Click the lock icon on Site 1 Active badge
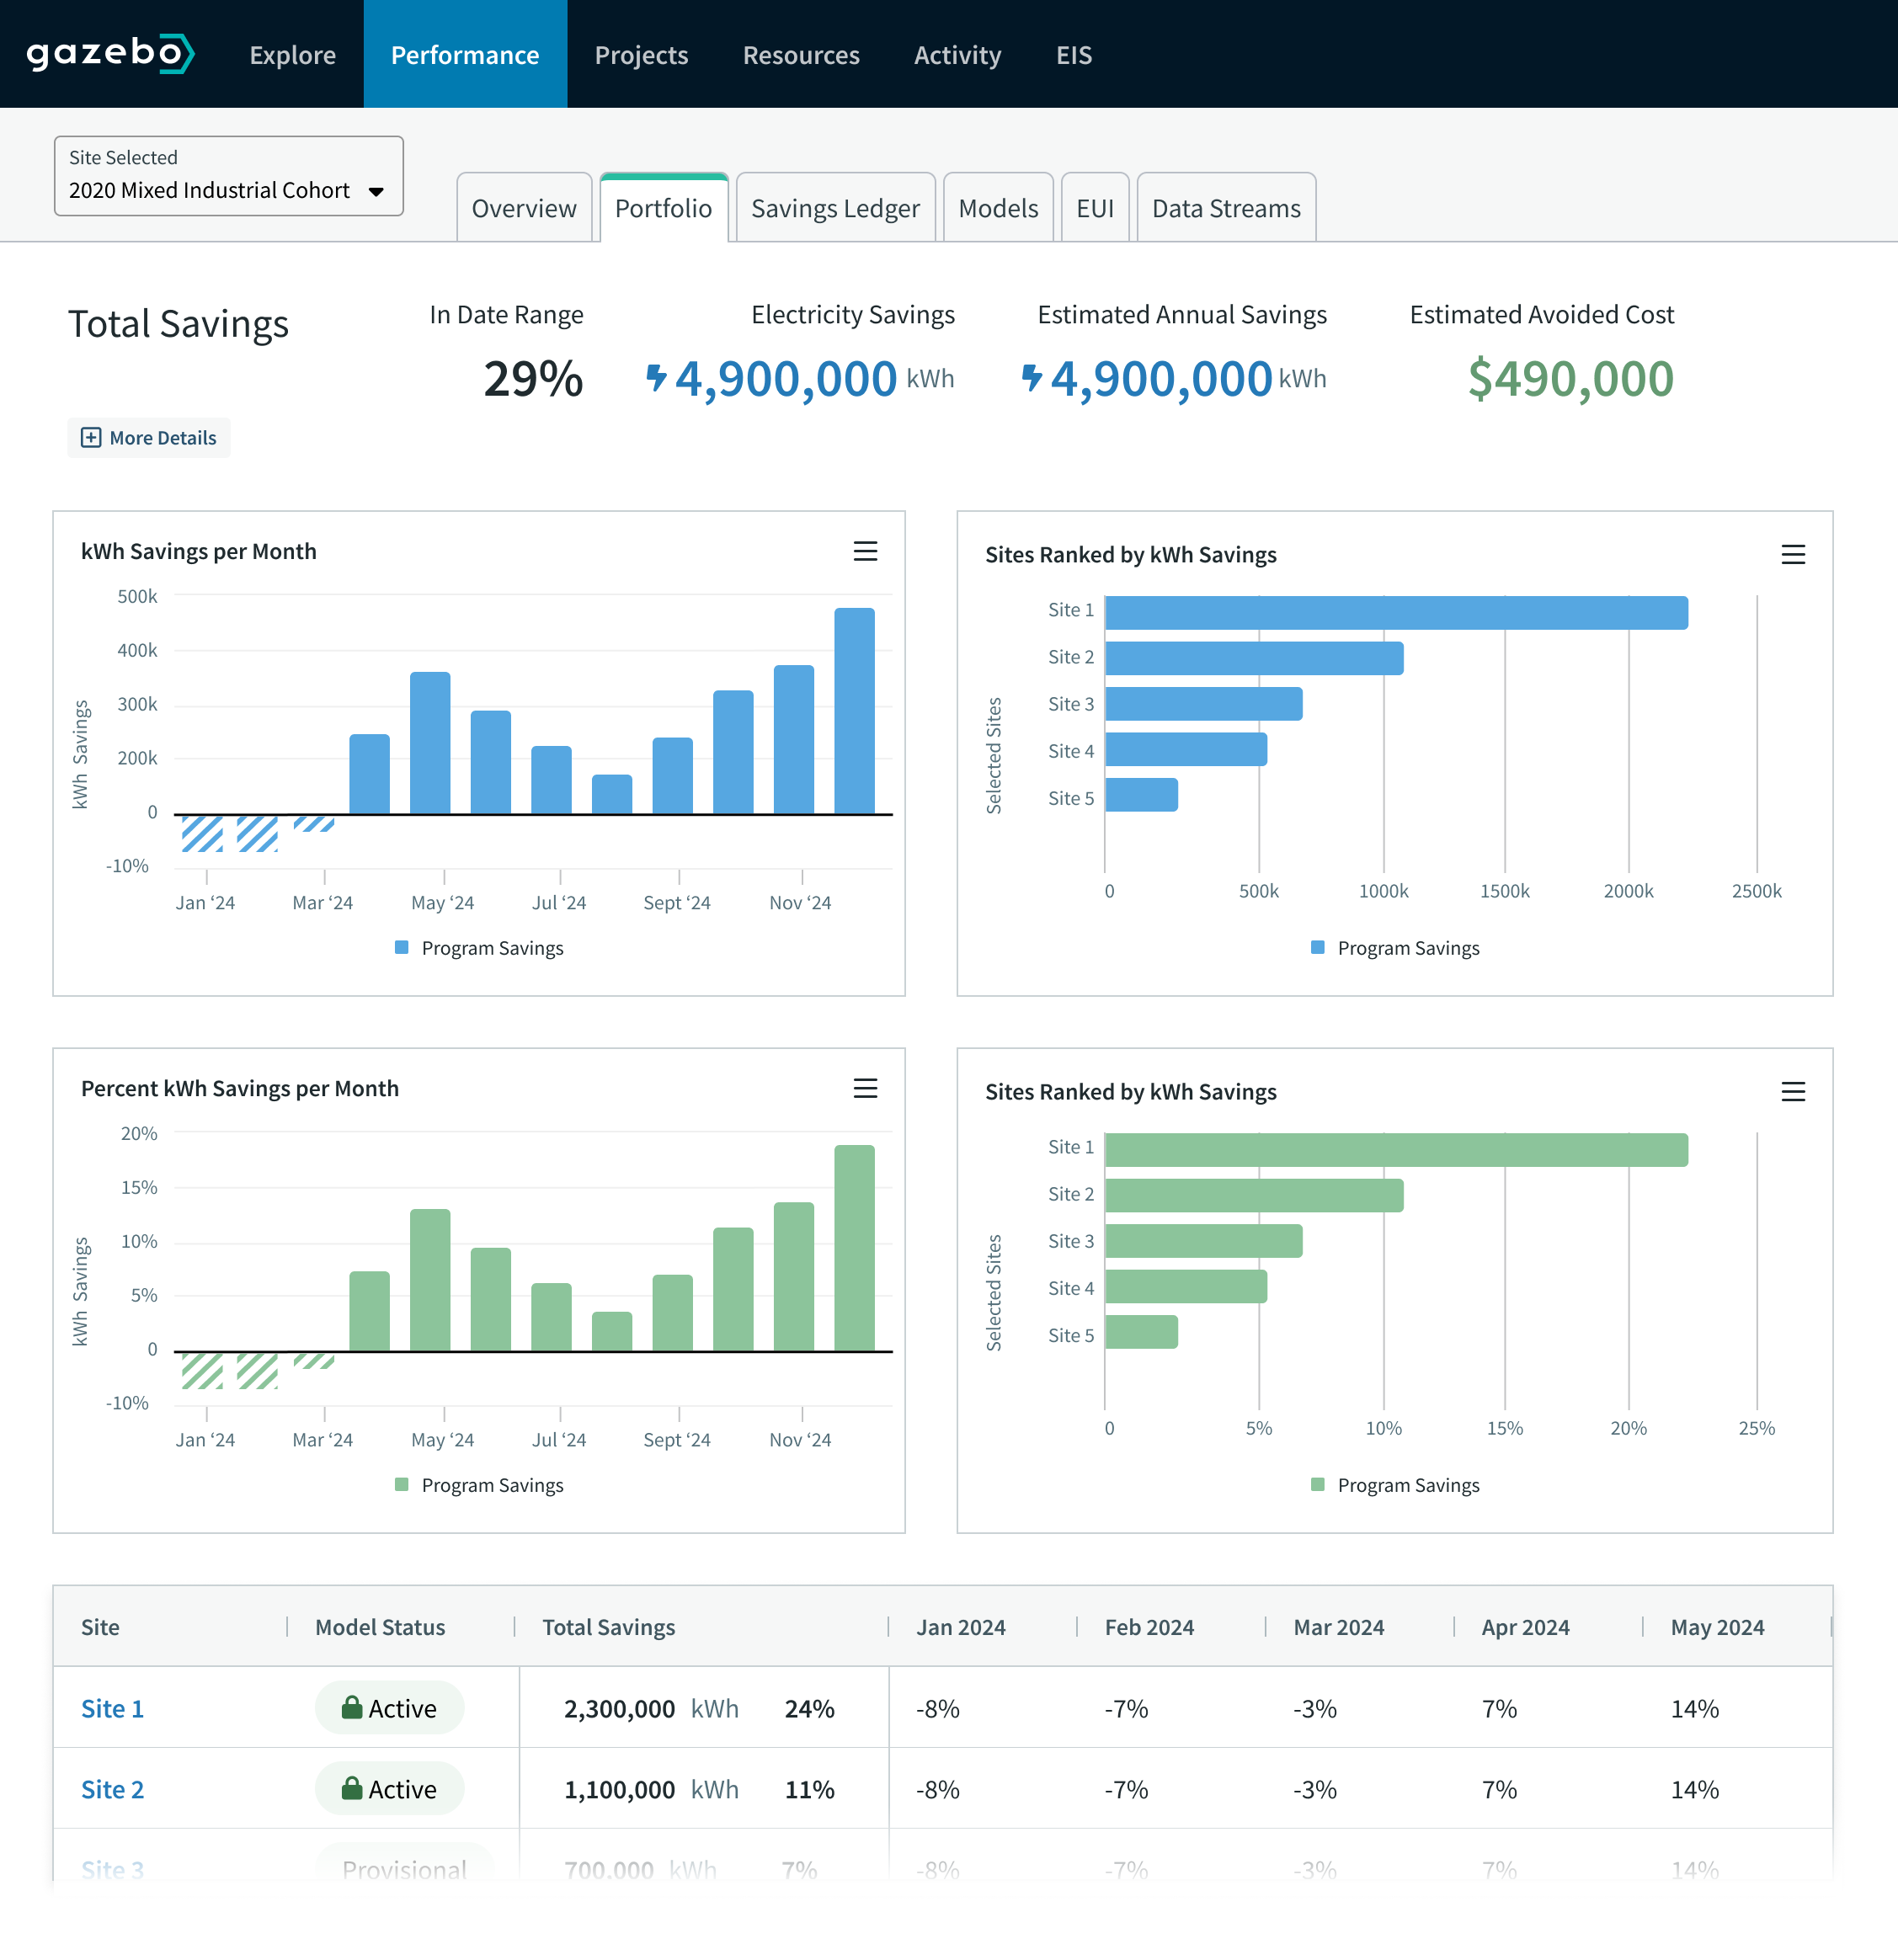 (x=352, y=1708)
